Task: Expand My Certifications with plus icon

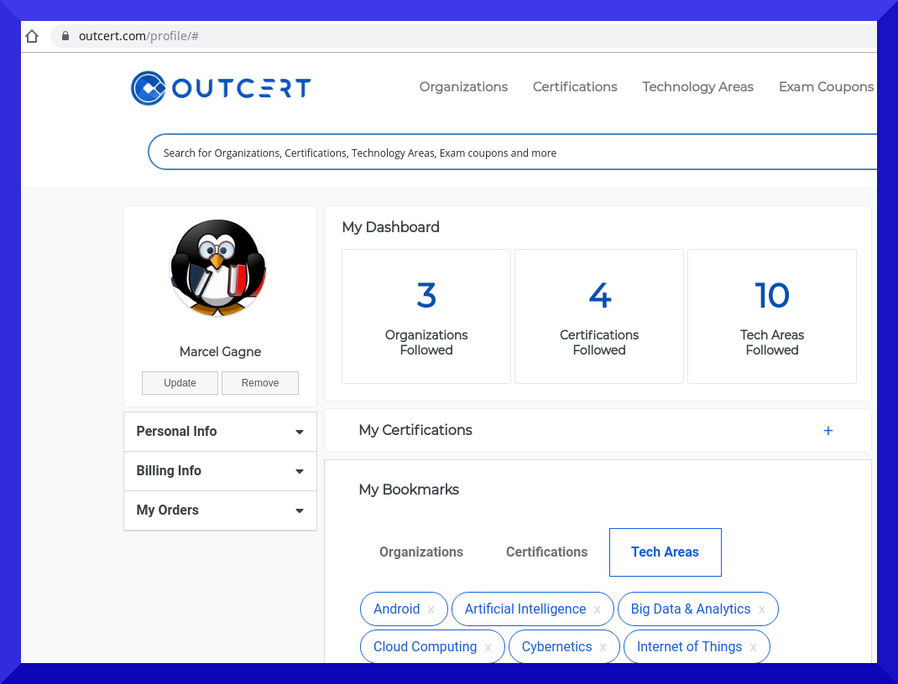Action: (x=828, y=431)
